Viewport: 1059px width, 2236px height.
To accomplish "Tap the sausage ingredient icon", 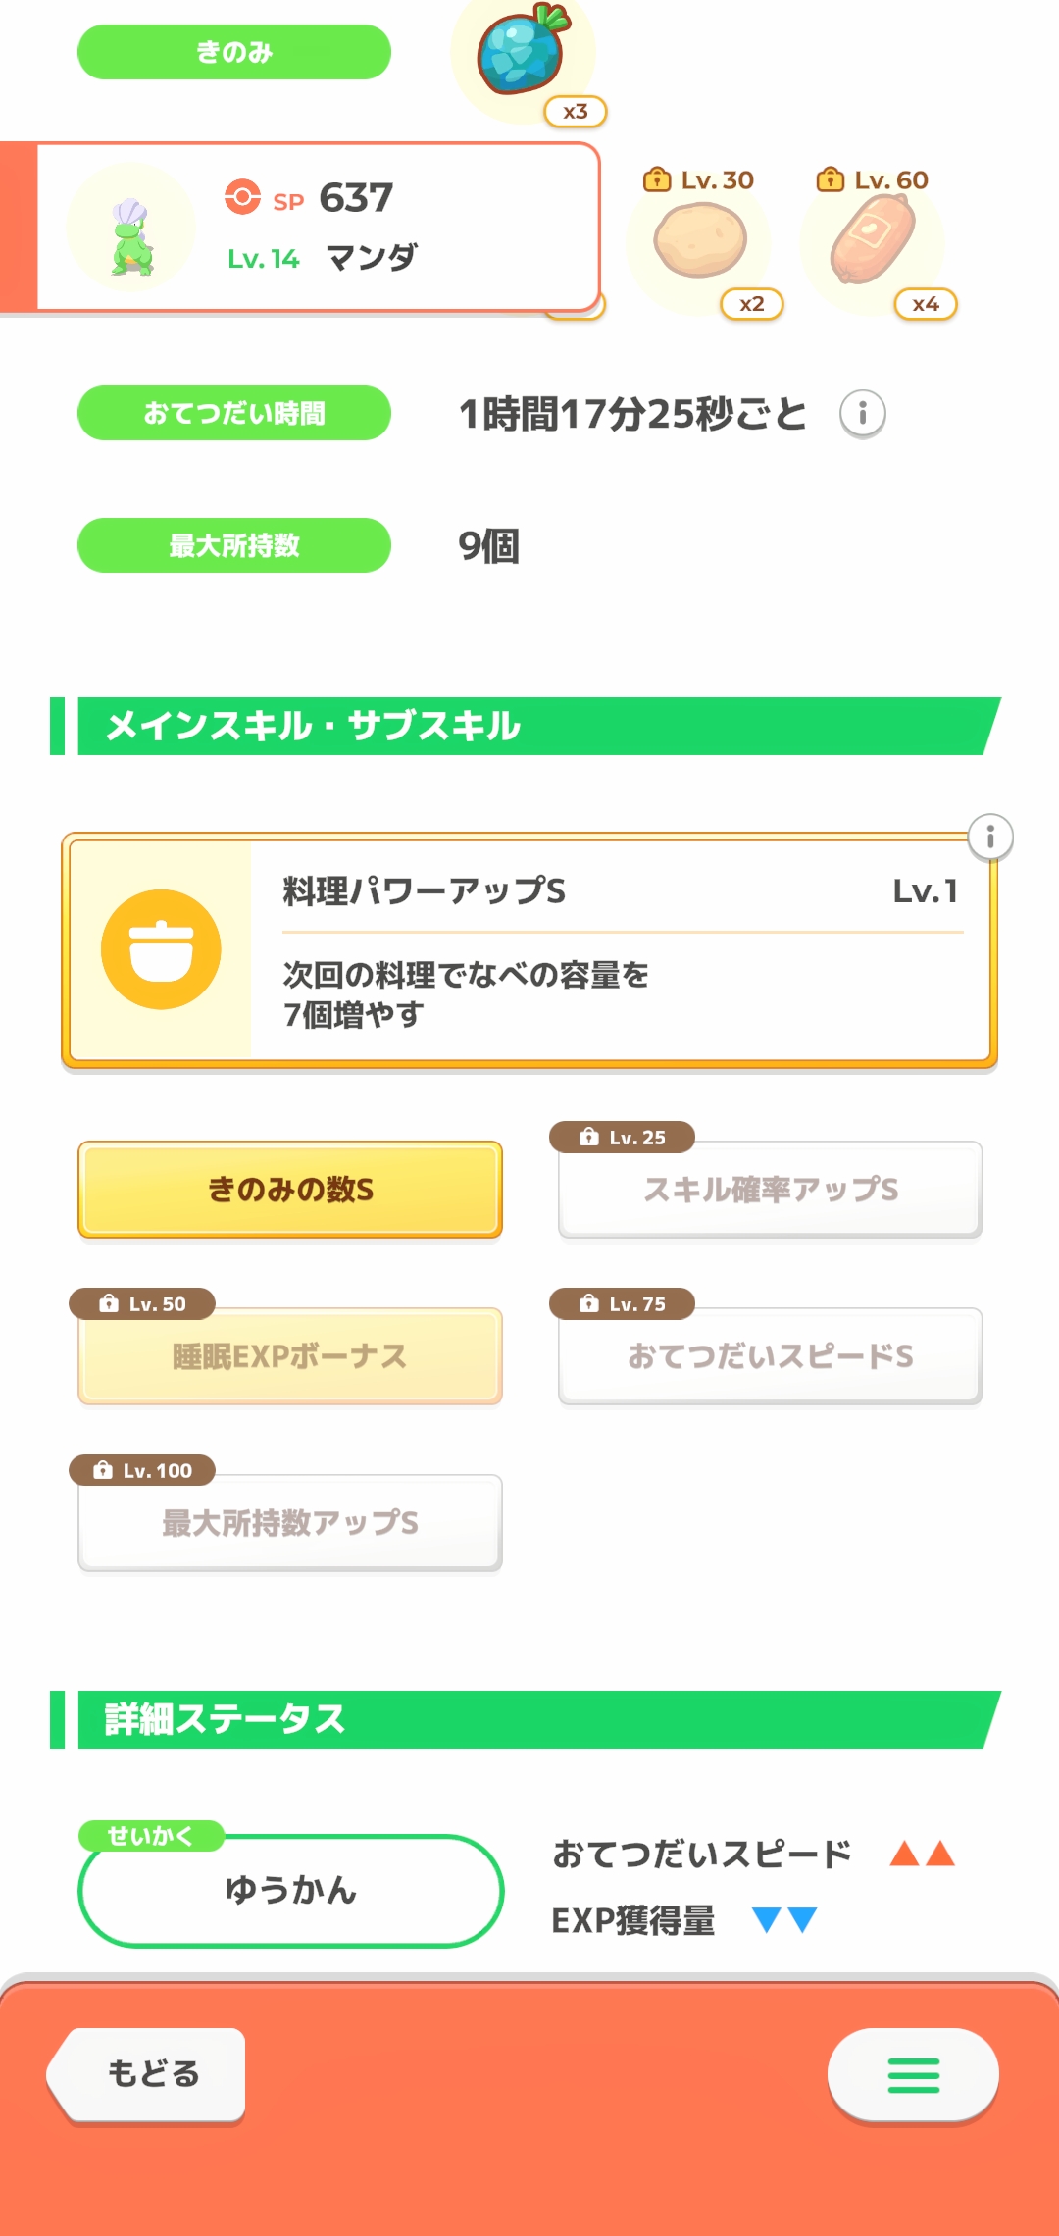I will tap(873, 240).
